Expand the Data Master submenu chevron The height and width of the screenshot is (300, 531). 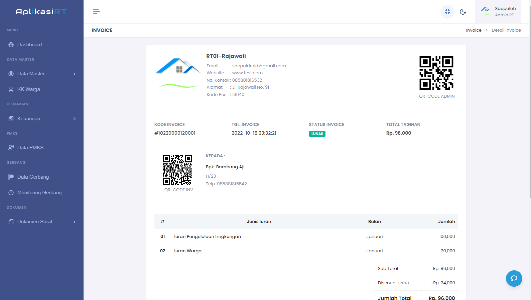click(75, 74)
